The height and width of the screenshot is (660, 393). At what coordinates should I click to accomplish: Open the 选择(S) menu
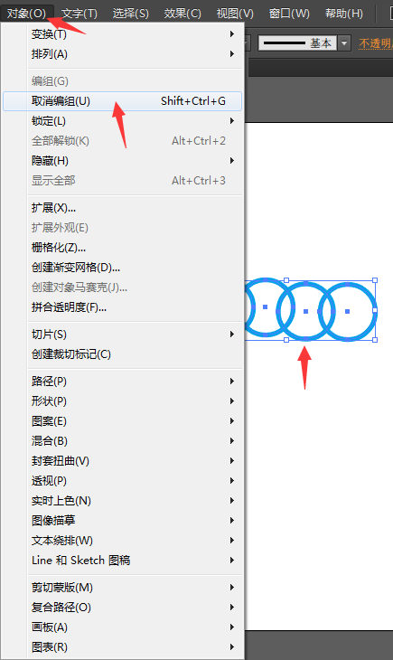click(x=131, y=13)
